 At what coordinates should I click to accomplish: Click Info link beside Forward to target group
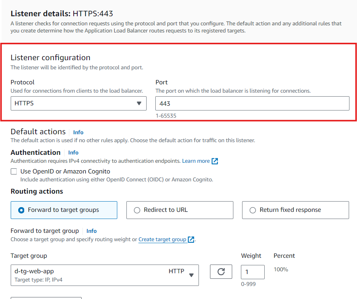92,231
